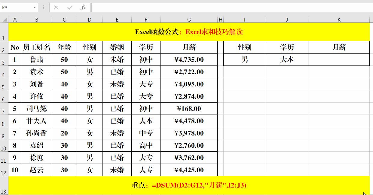Select column G header
The height and width of the screenshot is (195, 373).
point(189,19)
